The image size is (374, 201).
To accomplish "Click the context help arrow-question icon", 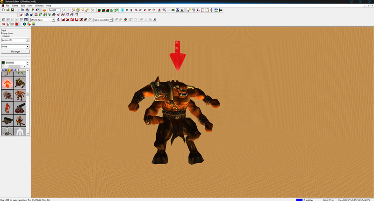I will coord(37,10).
